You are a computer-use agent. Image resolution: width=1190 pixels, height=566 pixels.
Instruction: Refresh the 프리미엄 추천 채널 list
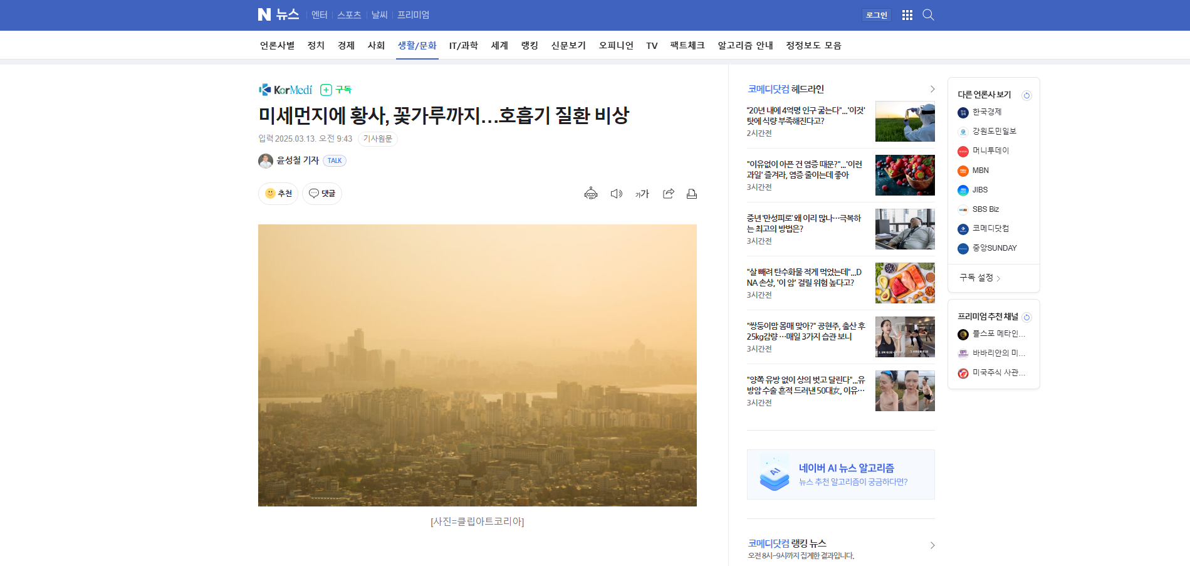1026,317
